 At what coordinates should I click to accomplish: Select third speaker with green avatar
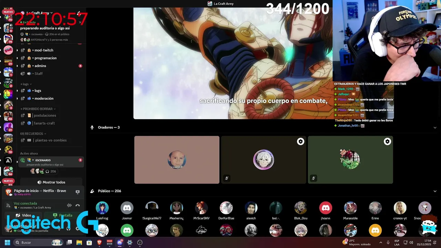[350, 160]
